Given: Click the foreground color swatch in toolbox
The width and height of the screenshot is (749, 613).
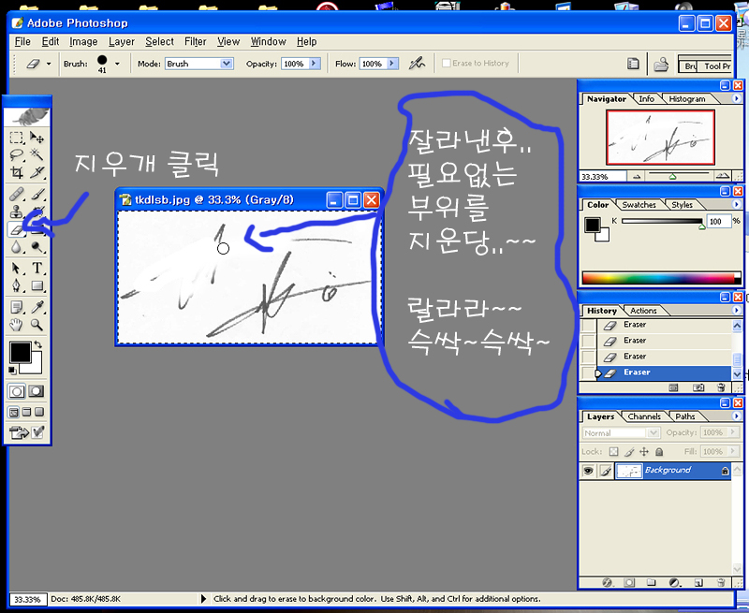Looking at the screenshot, I should click(x=19, y=352).
